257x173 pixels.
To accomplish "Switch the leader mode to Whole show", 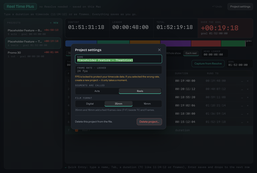I will [x=173, y=53].
